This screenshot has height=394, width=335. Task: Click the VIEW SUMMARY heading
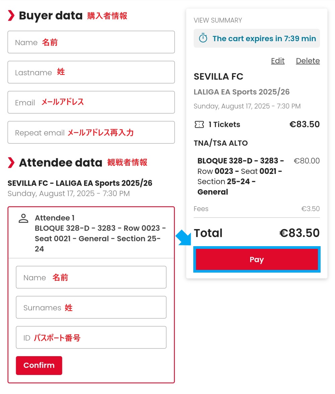pos(218,20)
